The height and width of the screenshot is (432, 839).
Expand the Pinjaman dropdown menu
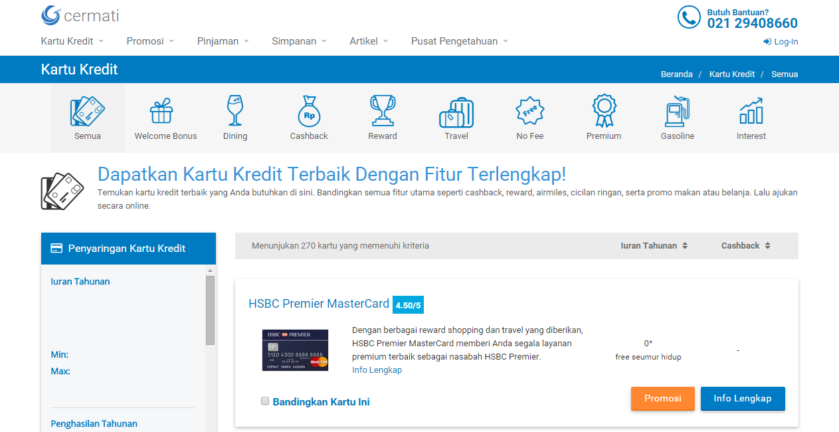pyautogui.click(x=223, y=41)
